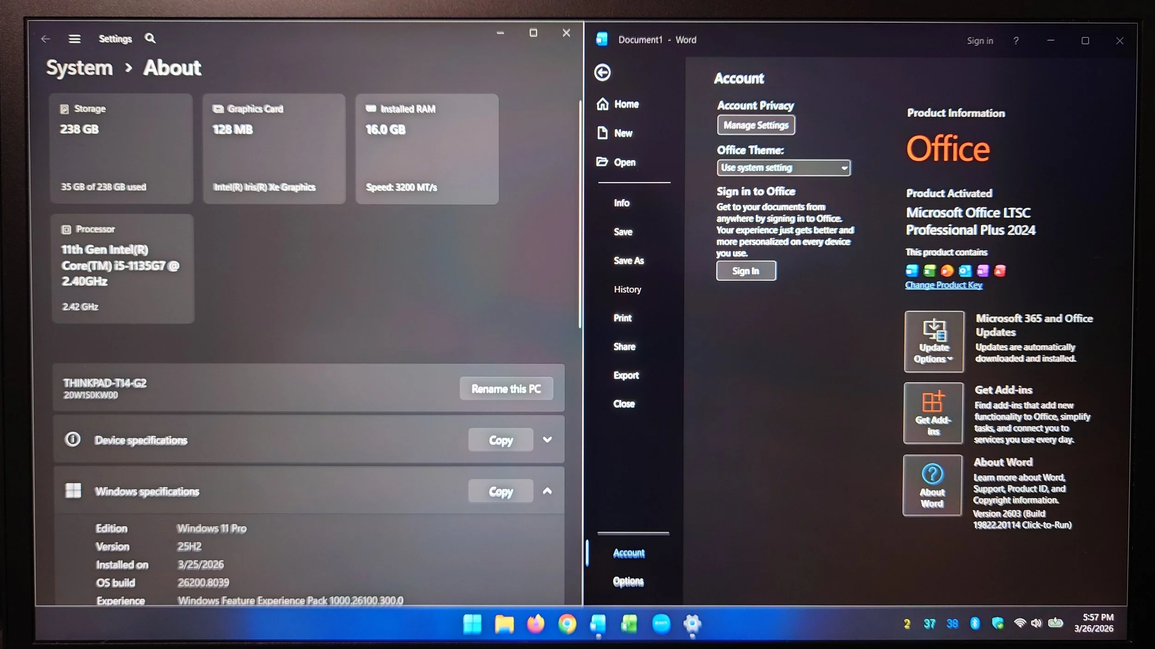The height and width of the screenshot is (649, 1155).
Task: Go to Home in Word backstage
Action: pos(626,104)
